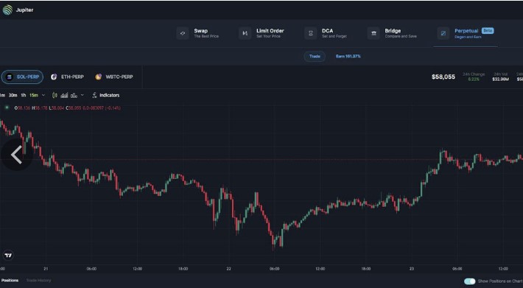Click the Trade pill button

tap(315, 56)
